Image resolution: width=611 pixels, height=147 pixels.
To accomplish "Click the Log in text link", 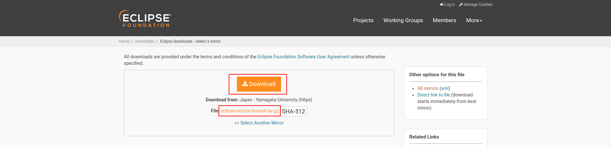I will 449,5.
